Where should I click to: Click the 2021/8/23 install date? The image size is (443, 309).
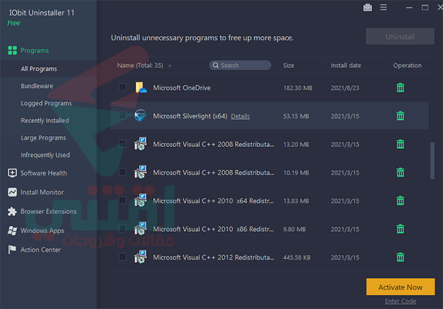coord(345,88)
